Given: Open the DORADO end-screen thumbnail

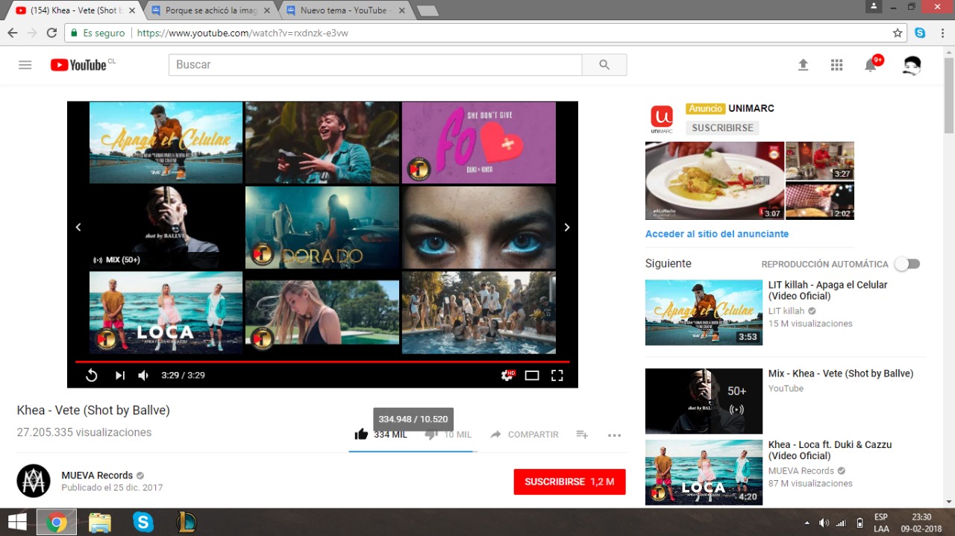Looking at the screenshot, I should point(322,227).
